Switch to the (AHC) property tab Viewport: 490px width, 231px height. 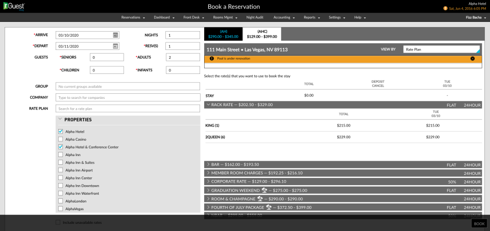click(x=262, y=34)
